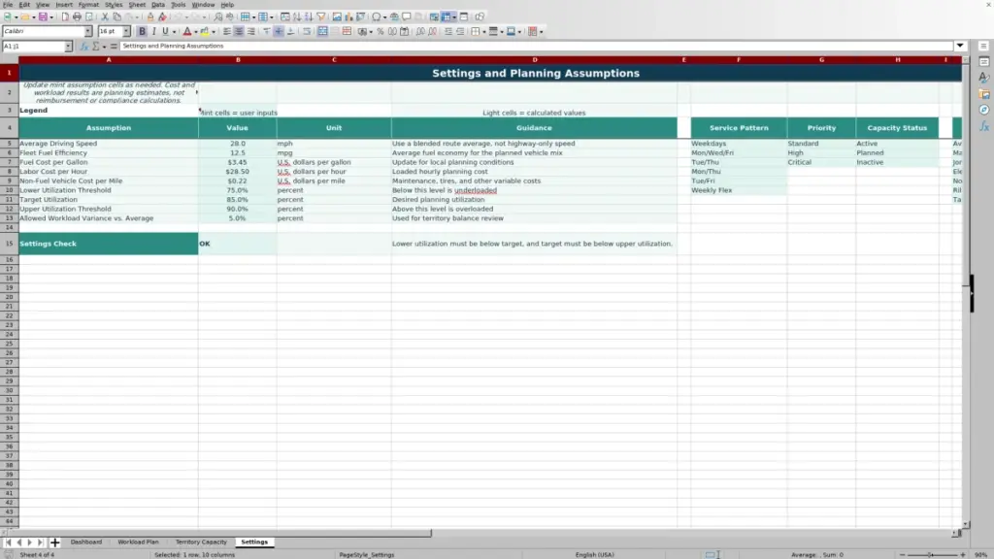Click the Copy icon

pyautogui.click(x=117, y=16)
